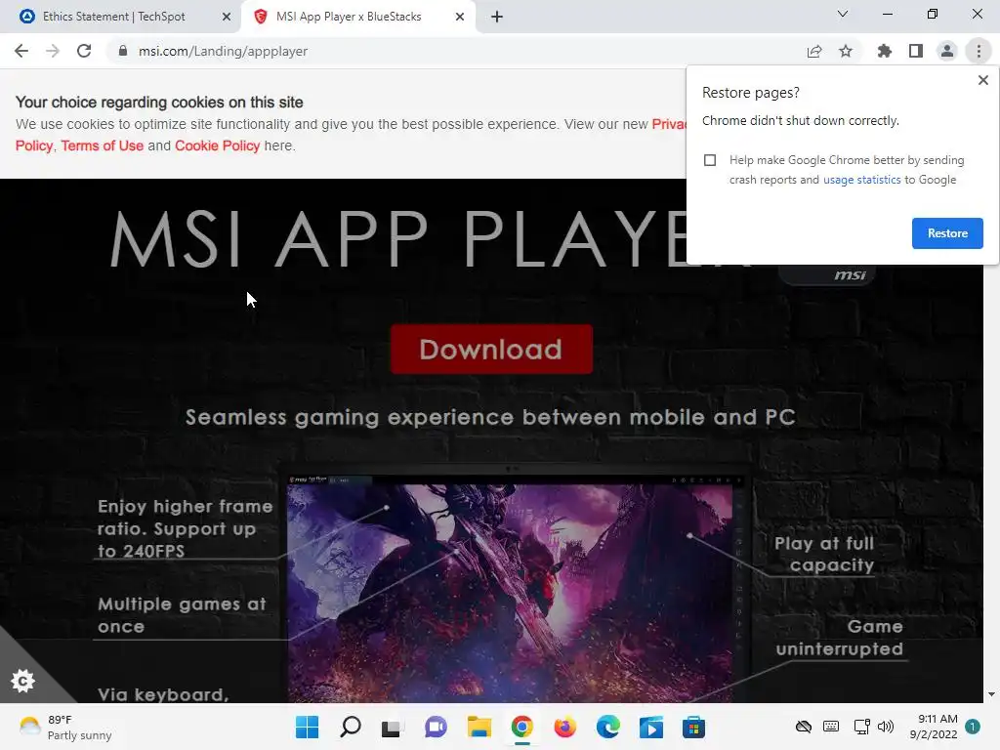
Task: Open taskbar Search
Action: pos(351,728)
